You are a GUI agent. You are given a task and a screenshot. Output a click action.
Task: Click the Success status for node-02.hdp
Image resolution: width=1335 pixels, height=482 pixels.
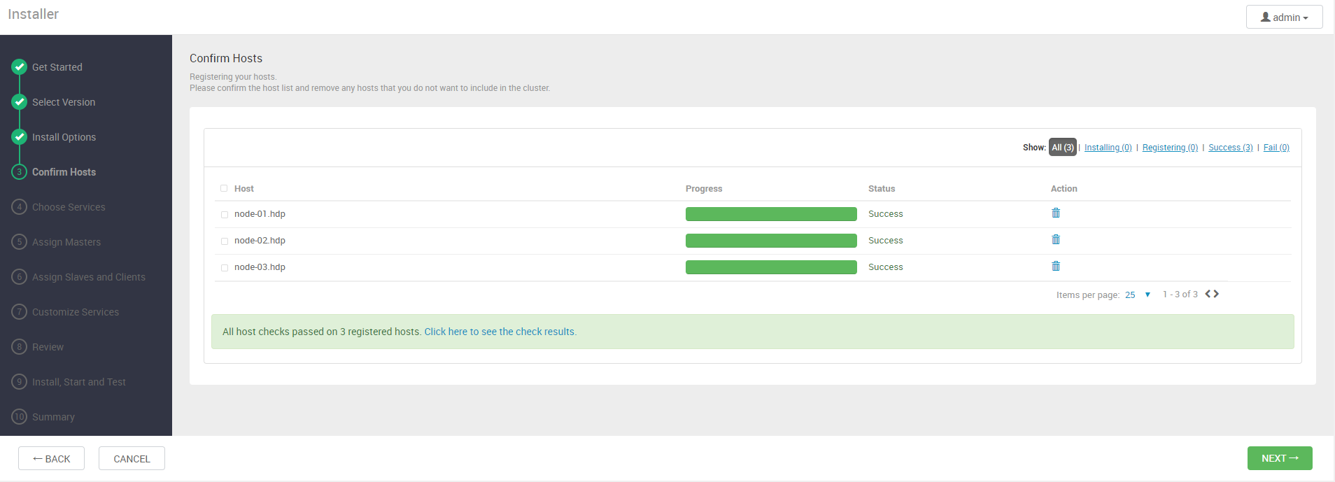(x=885, y=241)
